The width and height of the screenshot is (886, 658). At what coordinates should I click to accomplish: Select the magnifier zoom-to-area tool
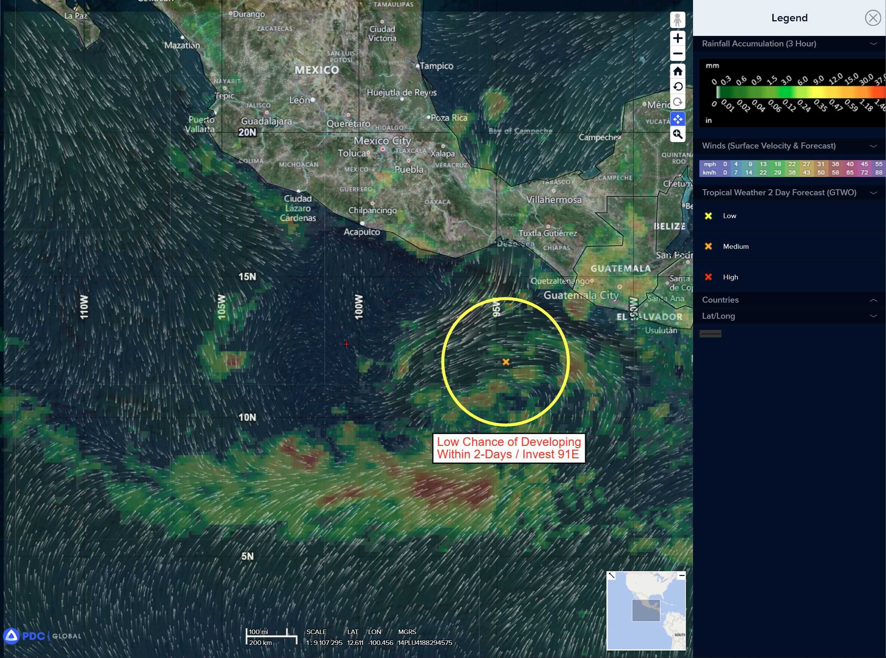point(677,134)
